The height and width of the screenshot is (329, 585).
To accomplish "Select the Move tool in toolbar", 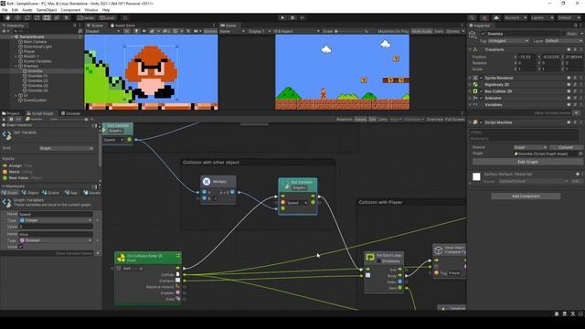I will (17, 17).
